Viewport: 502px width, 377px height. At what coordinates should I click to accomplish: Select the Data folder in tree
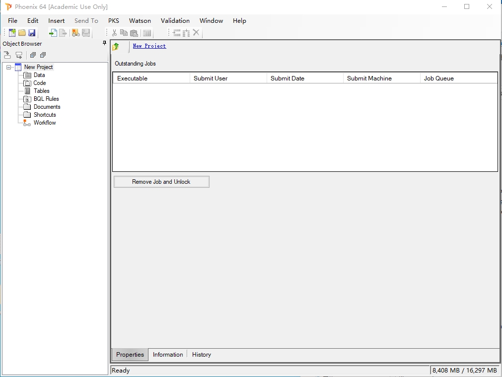point(39,75)
